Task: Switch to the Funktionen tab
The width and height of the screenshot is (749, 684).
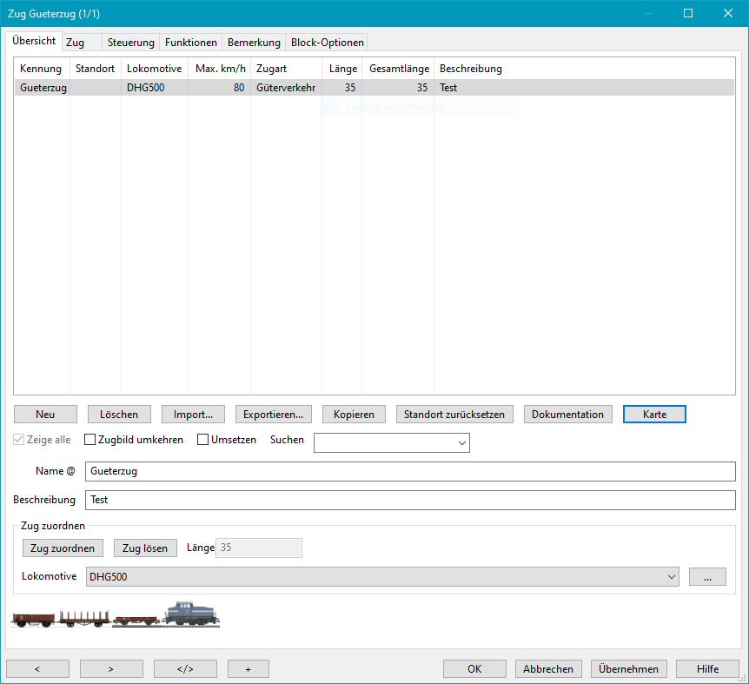Action: [x=191, y=43]
